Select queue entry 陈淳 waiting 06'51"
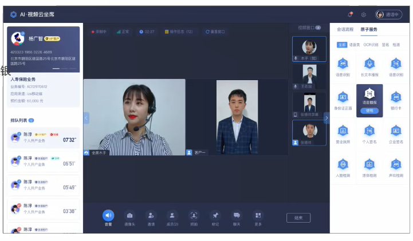This screenshot has width=413, height=241. point(44,161)
